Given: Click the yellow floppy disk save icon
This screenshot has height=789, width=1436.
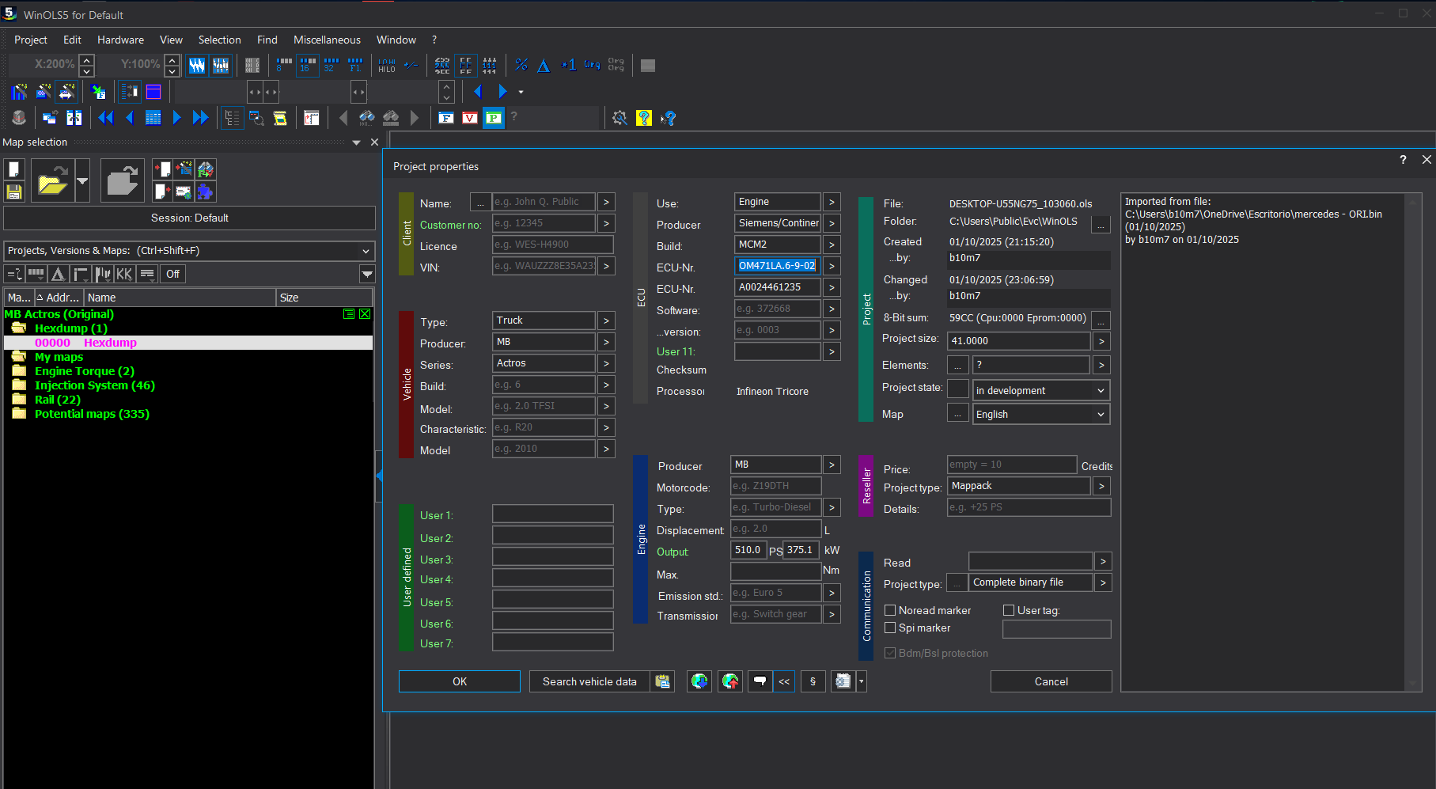Looking at the screenshot, I should [13, 192].
